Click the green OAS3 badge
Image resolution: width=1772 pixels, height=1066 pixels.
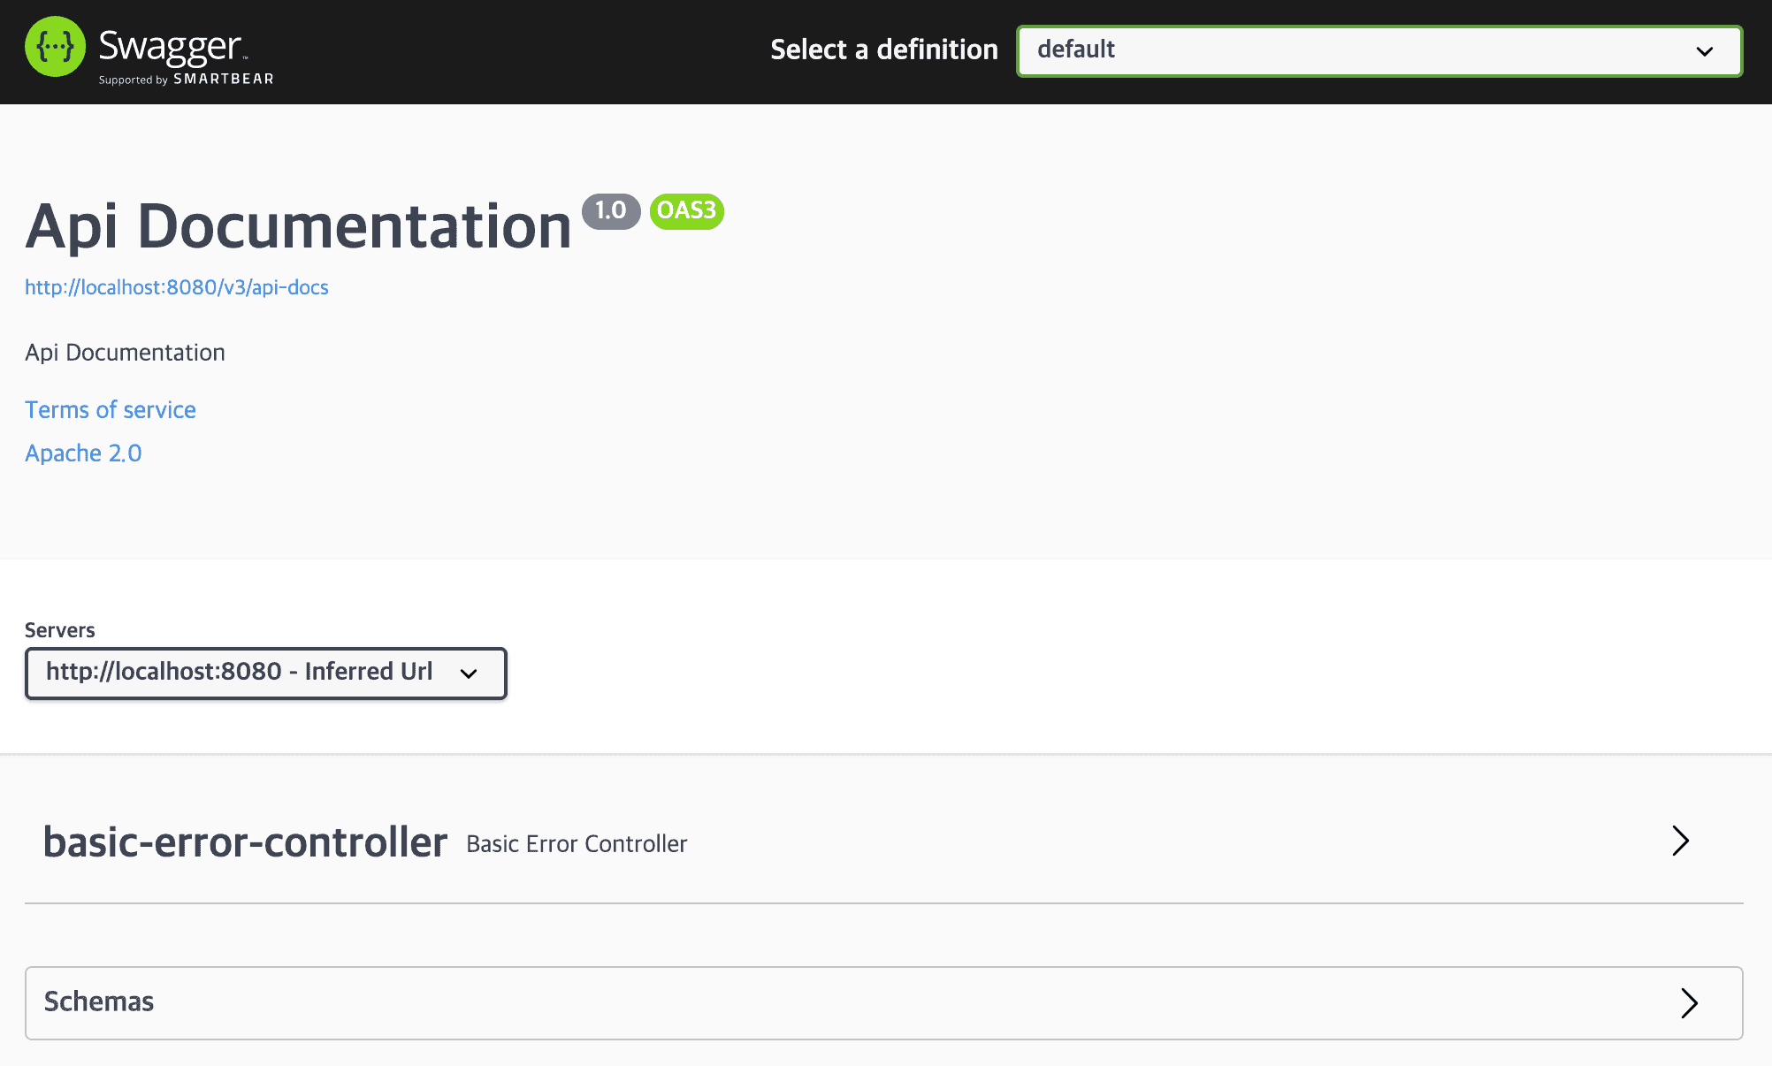pyautogui.click(x=686, y=211)
